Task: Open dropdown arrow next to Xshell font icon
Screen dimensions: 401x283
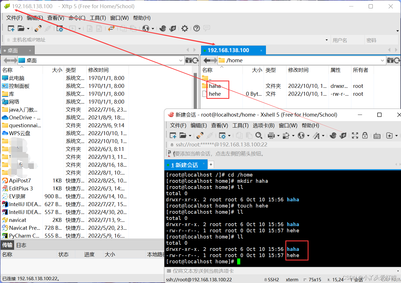Action: 323,136
